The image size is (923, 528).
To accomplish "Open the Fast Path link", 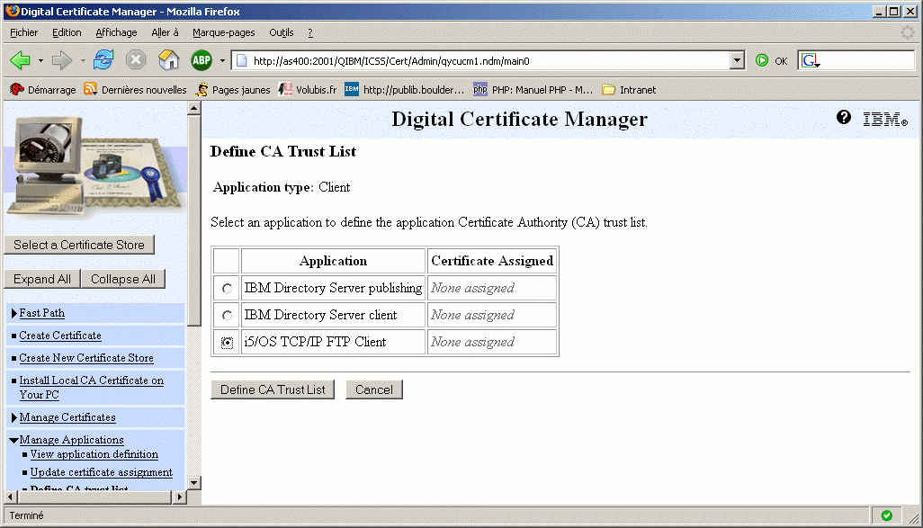I will [x=41, y=313].
